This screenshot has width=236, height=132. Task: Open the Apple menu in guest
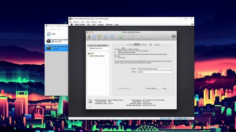72,25
